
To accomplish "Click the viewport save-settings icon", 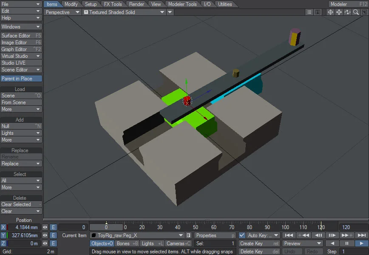I will point(318,12).
